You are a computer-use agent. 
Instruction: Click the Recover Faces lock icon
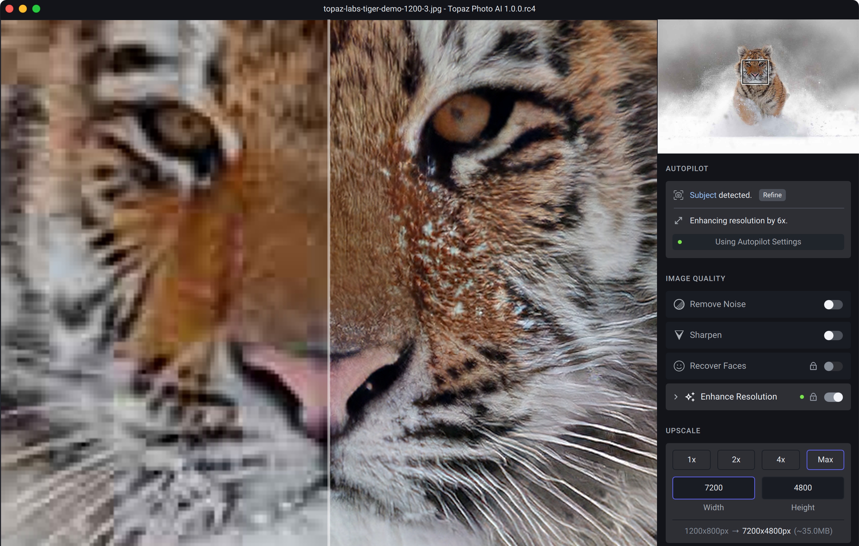pos(813,366)
